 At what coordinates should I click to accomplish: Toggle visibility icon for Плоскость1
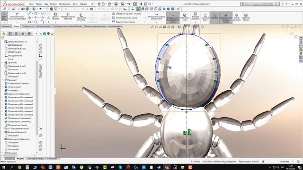[40, 69]
